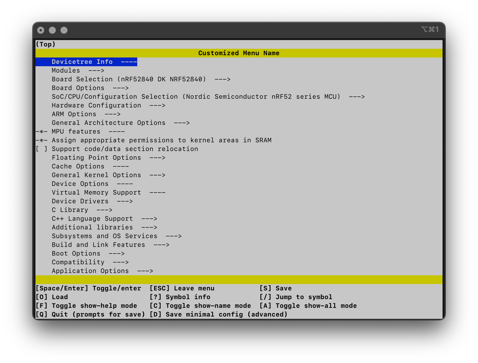The image size is (478, 363).
Task: Open the Board Options submenu arrow
Action: [x=120, y=88]
